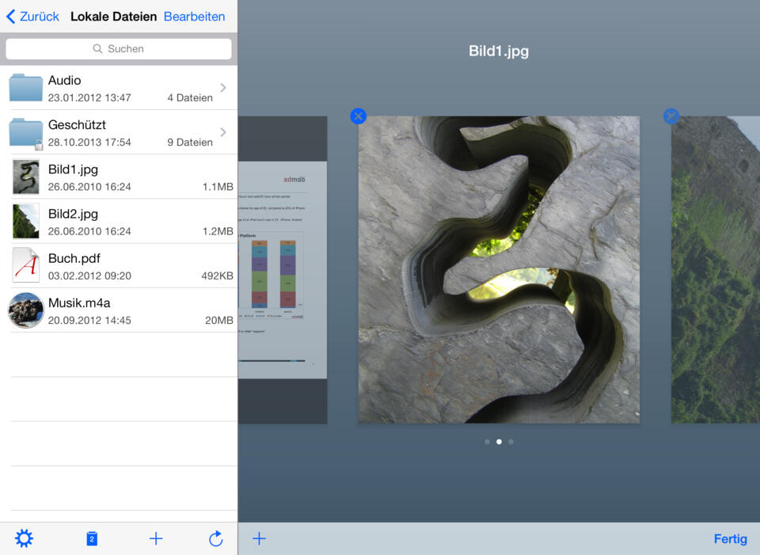Image resolution: width=760 pixels, height=555 pixels.
Task: Refresh the local file list
Action: (x=215, y=538)
